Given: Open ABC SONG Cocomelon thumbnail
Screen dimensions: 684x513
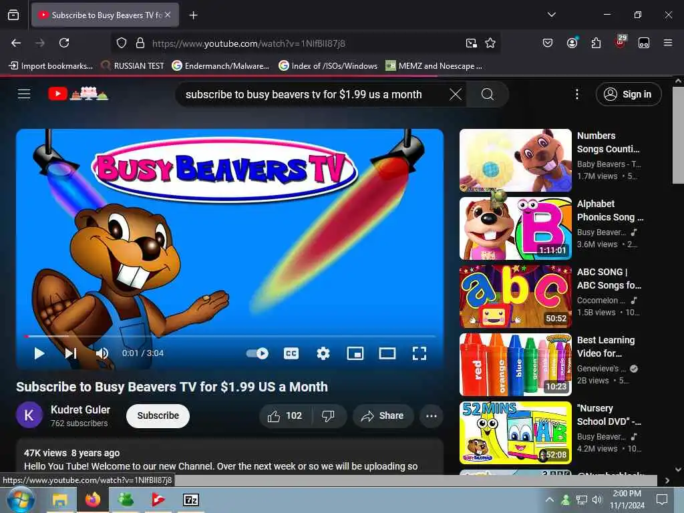Looking at the screenshot, I should click(x=515, y=297).
